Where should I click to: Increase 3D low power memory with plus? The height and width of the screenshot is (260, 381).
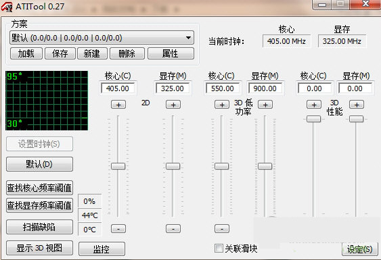[265, 105]
